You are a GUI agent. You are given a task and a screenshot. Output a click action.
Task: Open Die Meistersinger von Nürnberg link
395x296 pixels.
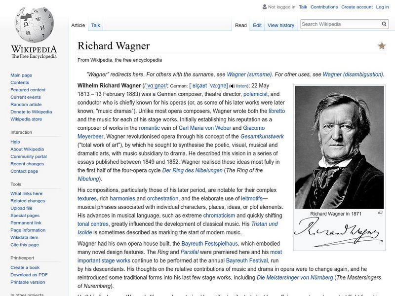click(295, 278)
